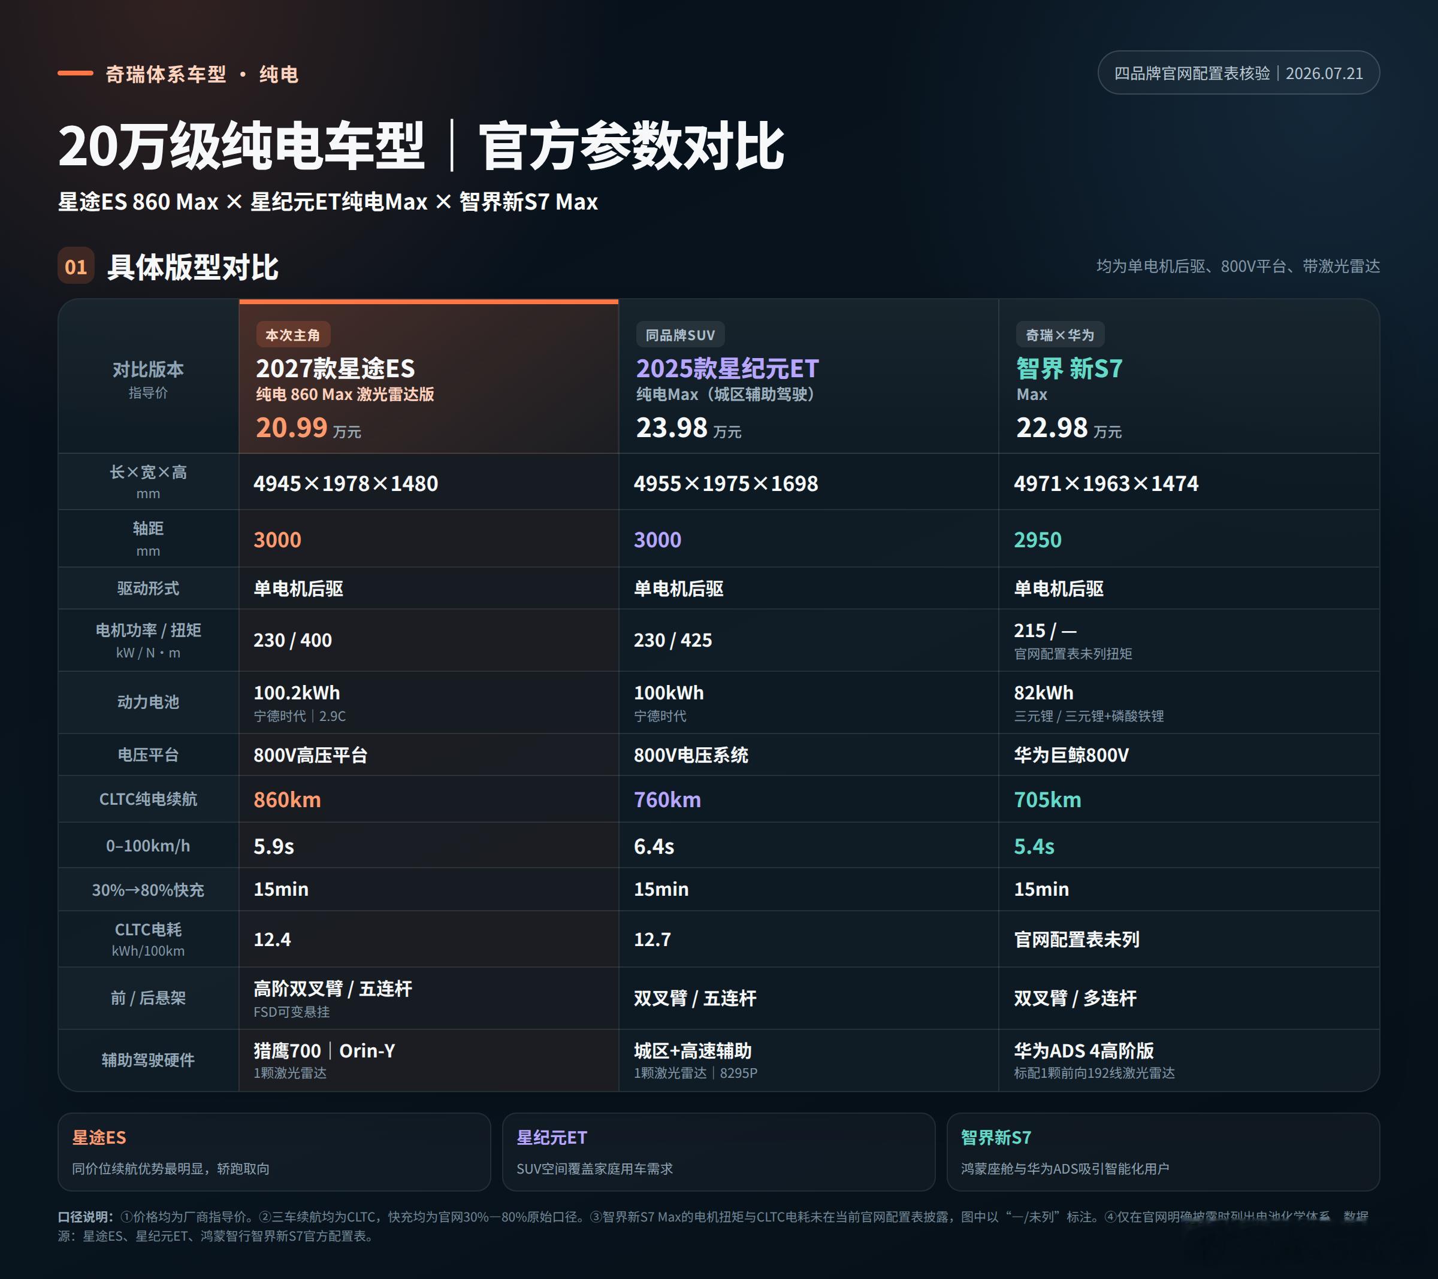Click the 具体版型对比 section heading
Viewport: 1438px width, 1279px height.
(x=193, y=267)
